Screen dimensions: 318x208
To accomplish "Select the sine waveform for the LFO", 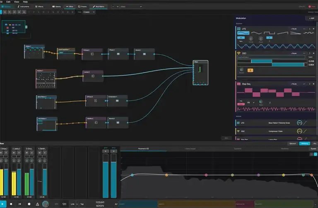I will pos(243,33).
